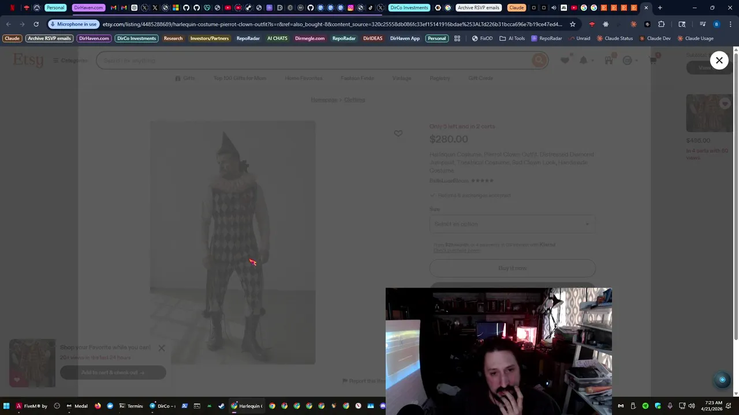Open the 'DirHaven.com' bookmark
739x415 pixels.
click(x=94, y=38)
